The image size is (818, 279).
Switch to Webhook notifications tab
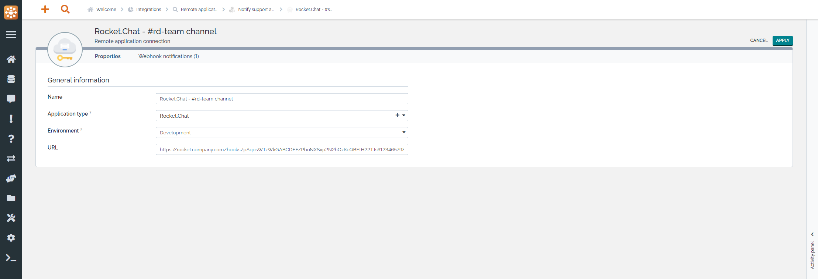(x=168, y=56)
